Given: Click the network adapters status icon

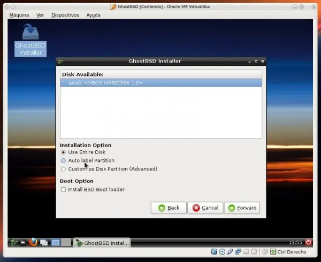Looking at the screenshot, I should tap(238, 252).
